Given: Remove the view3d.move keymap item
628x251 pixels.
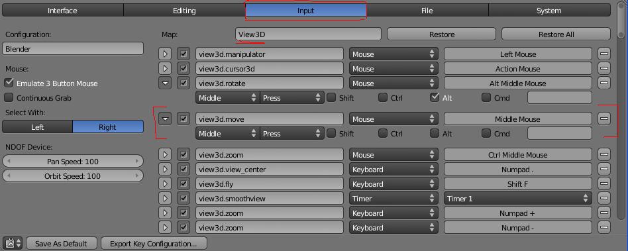Looking at the screenshot, I should pyautogui.click(x=604, y=119).
